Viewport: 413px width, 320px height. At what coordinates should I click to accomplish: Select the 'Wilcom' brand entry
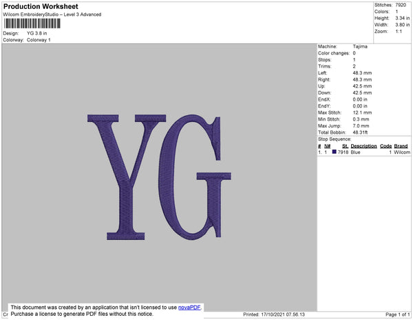click(x=402, y=152)
